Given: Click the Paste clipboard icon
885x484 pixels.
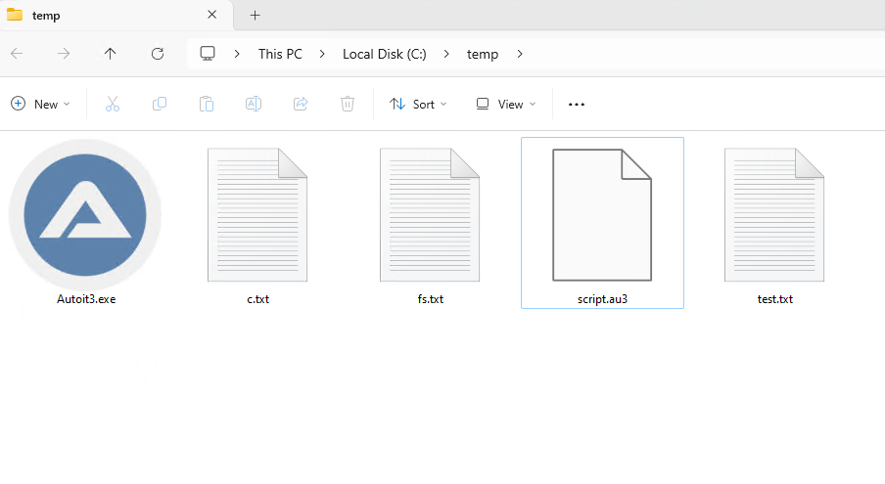Looking at the screenshot, I should [x=207, y=104].
